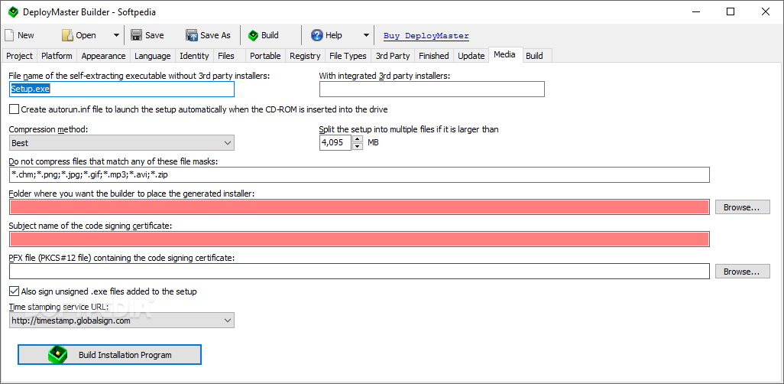Uncheck Also sign unsigned .exe files

tap(14, 291)
